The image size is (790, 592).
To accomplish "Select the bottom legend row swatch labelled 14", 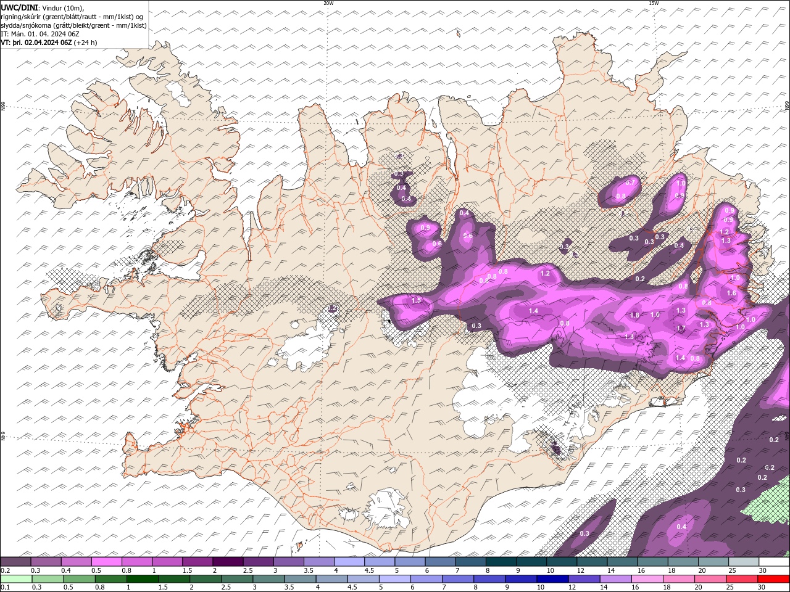I will 615,579.
